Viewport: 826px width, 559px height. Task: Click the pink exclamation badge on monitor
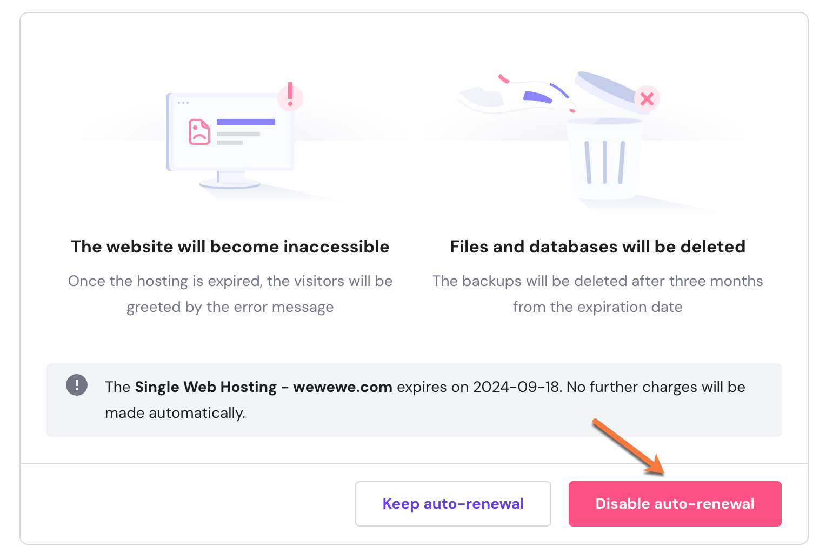290,97
